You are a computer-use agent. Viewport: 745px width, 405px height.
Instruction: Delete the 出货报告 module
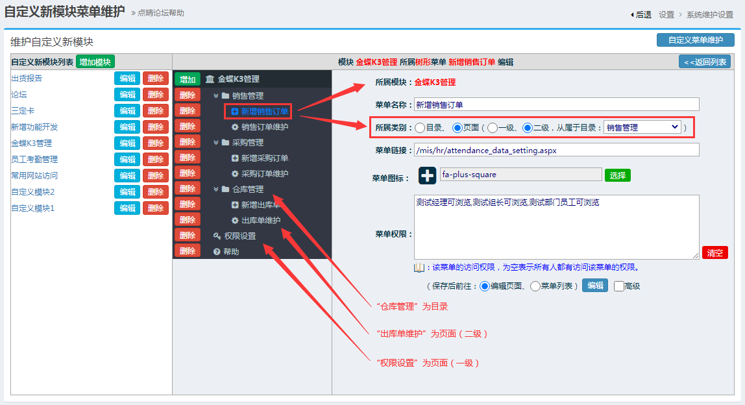tap(155, 79)
